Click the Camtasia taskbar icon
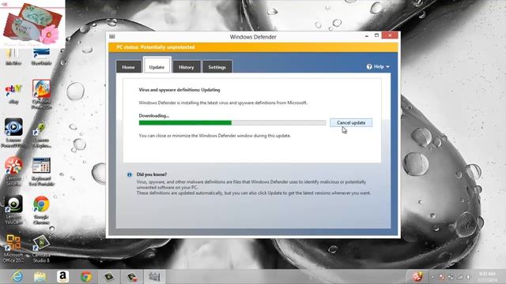The image size is (506, 284). [x=109, y=277]
